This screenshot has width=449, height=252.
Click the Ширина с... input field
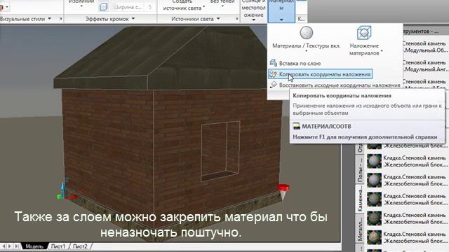tap(128, 7)
